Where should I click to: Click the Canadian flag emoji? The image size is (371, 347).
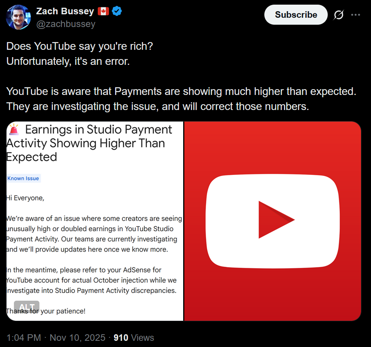coord(103,11)
